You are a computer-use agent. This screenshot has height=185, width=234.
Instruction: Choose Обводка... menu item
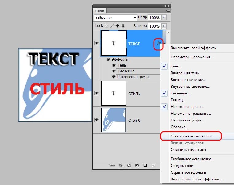pyautogui.click(x=179, y=127)
